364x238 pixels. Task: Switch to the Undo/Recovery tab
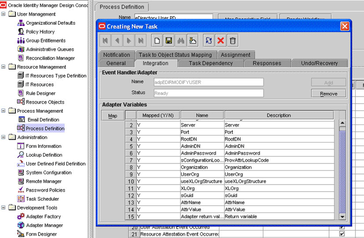[319, 63]
